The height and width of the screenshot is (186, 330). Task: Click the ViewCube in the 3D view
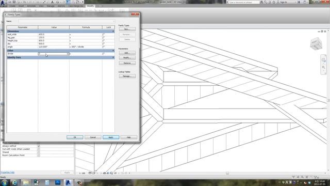point(316,43)
